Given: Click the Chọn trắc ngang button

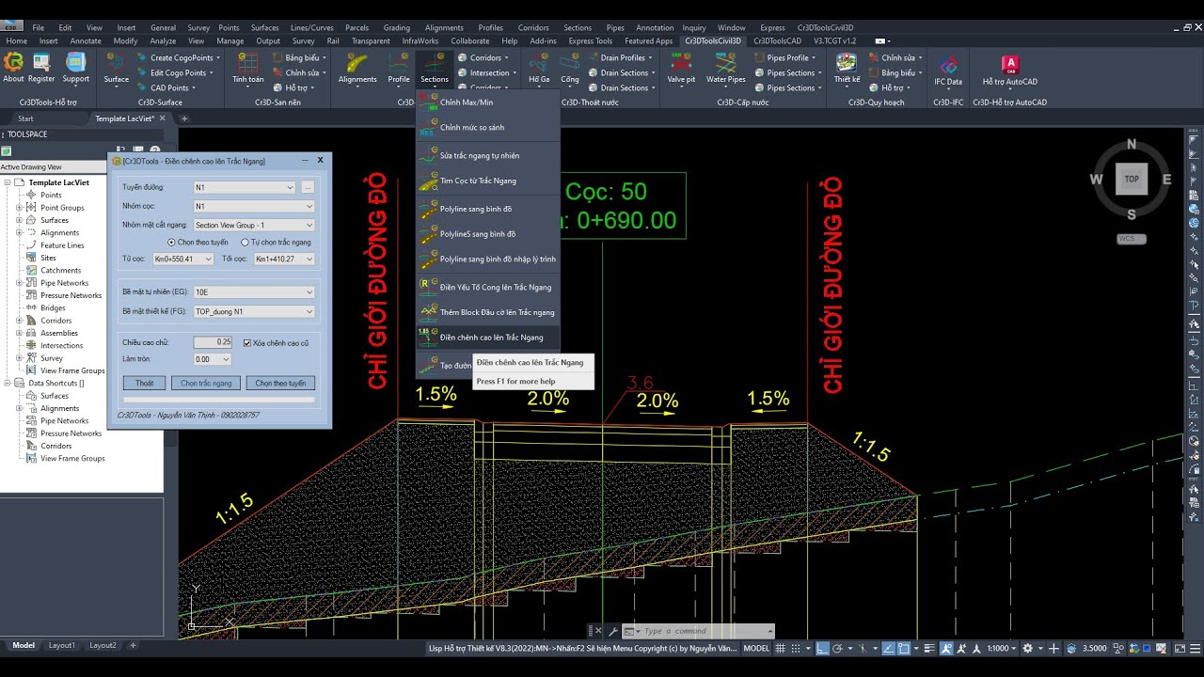Looking at the screenshot, I should tap(206, 384).
